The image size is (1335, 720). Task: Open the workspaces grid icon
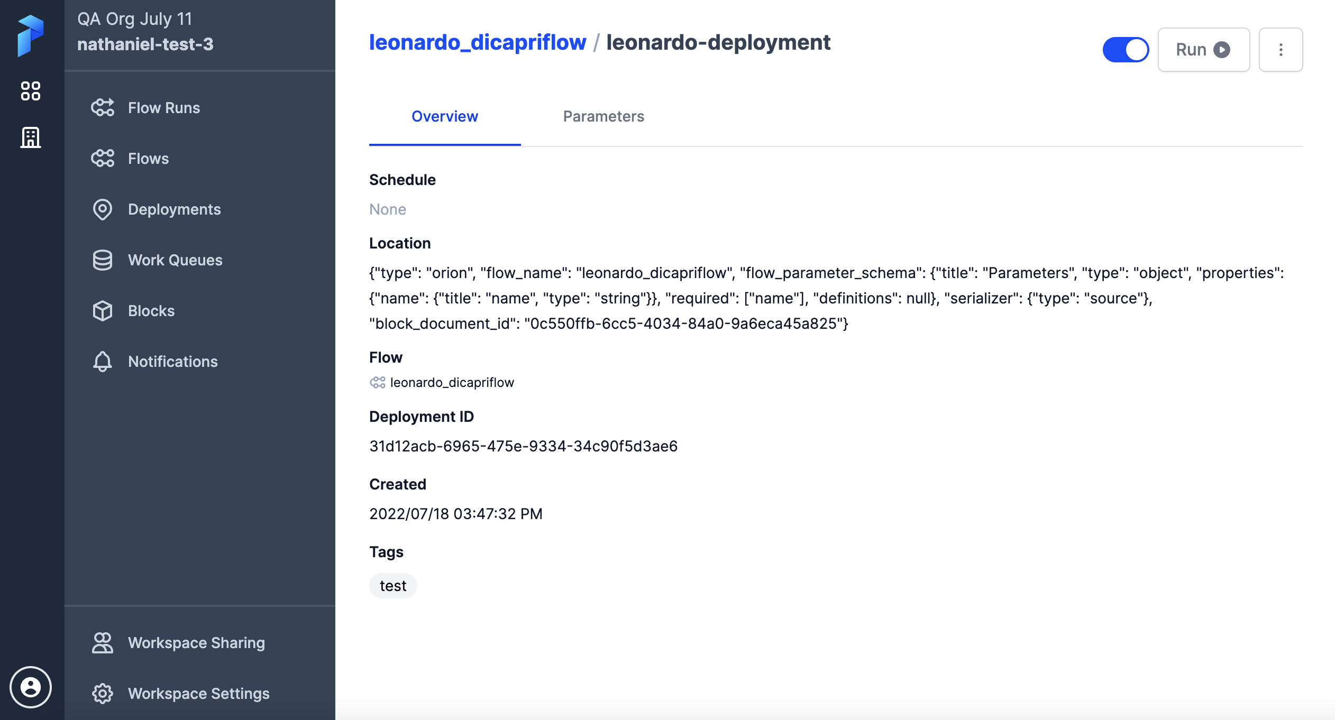coord(31,90)
